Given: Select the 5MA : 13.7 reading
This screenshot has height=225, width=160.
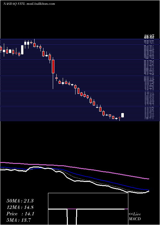Looking at the screenshot, I should click(x=19, y=220).
